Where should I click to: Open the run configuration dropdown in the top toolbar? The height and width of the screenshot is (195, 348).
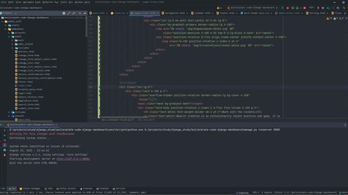point(252,8)
